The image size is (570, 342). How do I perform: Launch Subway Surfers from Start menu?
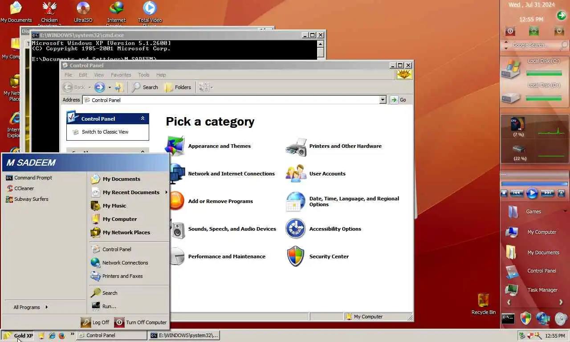(x=27, y=199)
